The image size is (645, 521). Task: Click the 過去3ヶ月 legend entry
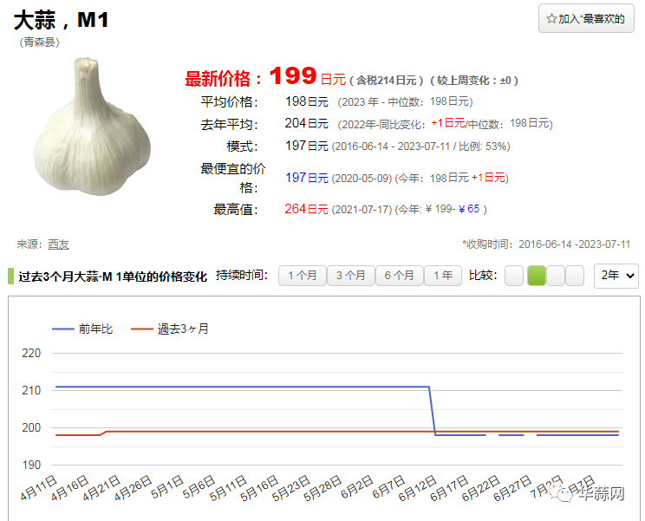click(170, 329)
